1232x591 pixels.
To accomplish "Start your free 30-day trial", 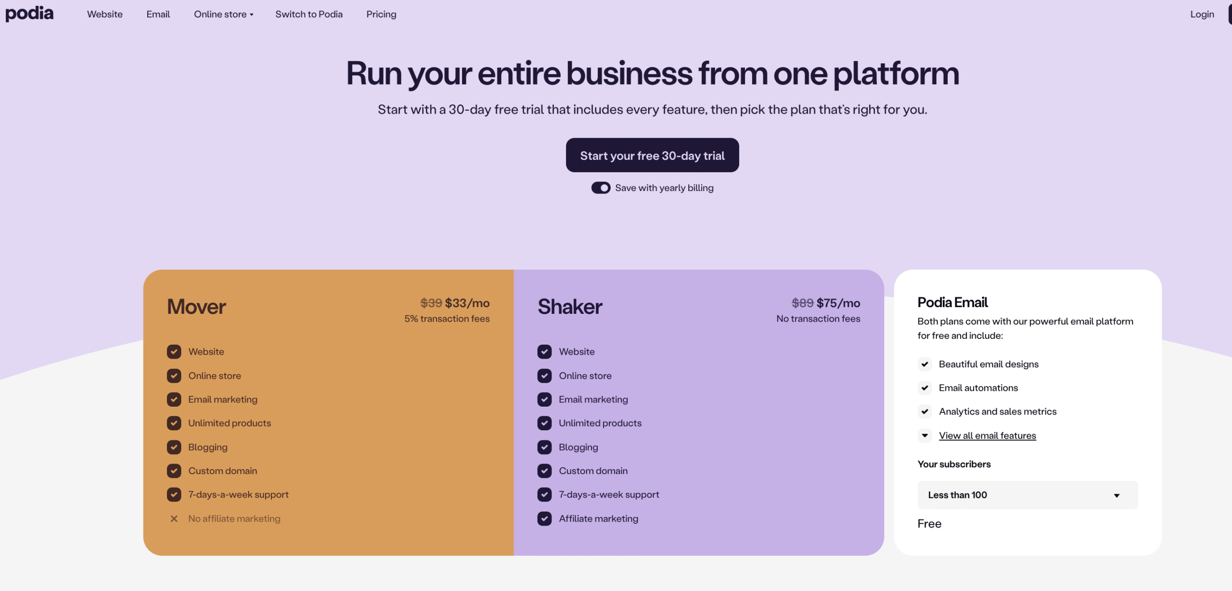I will [652, 155].
